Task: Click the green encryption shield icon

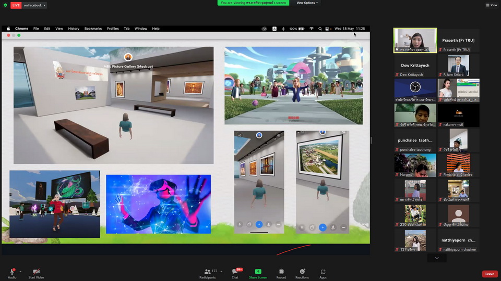Action: click(x=5, y=5)
